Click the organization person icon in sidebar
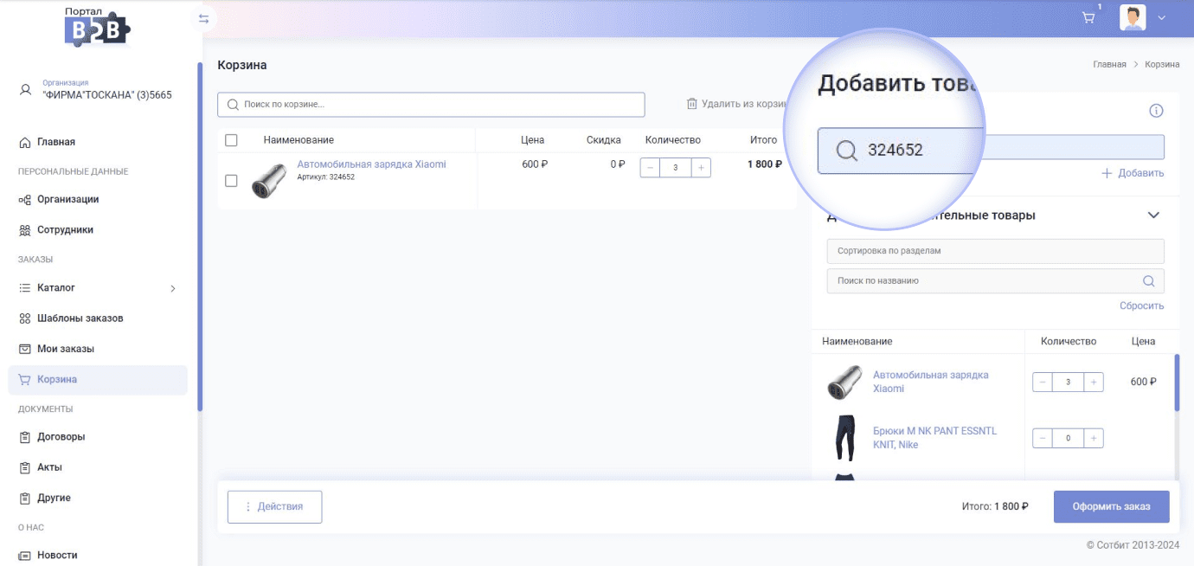 point(26,89)
